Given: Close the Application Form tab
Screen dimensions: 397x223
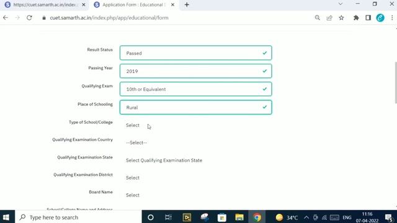Looking at the screenshot, I should click(x=172, y=4).
